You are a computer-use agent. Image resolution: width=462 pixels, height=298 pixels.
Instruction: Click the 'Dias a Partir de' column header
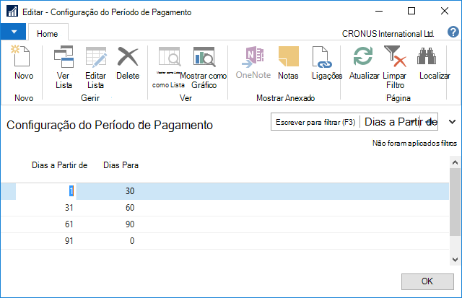point(59,165)
